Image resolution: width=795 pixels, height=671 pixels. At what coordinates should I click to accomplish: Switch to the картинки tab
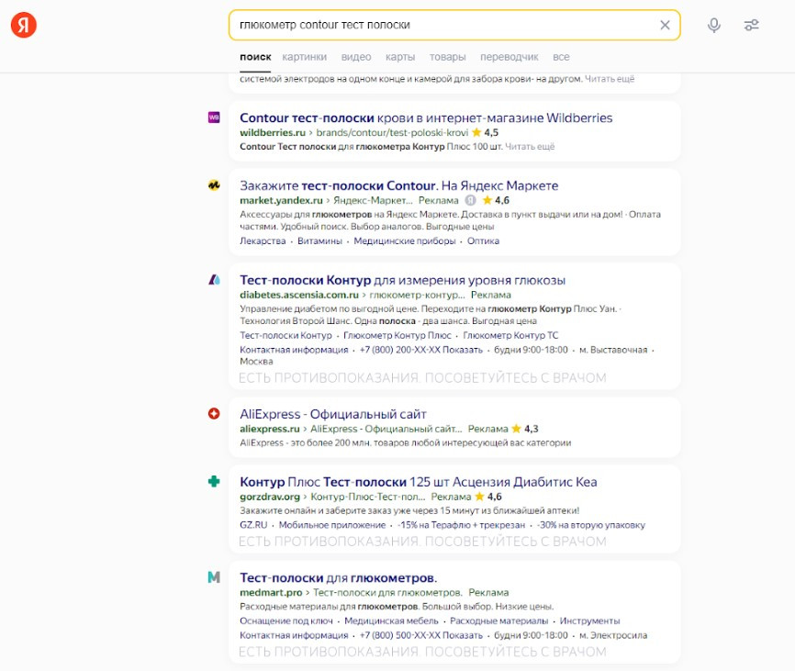(304, 57)
